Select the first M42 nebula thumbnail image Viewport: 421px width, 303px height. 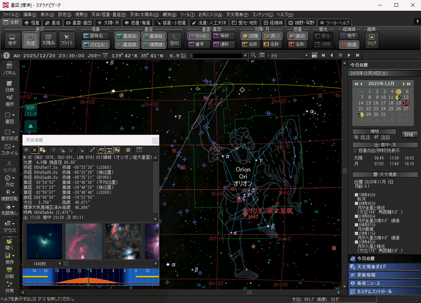point(44,241)
